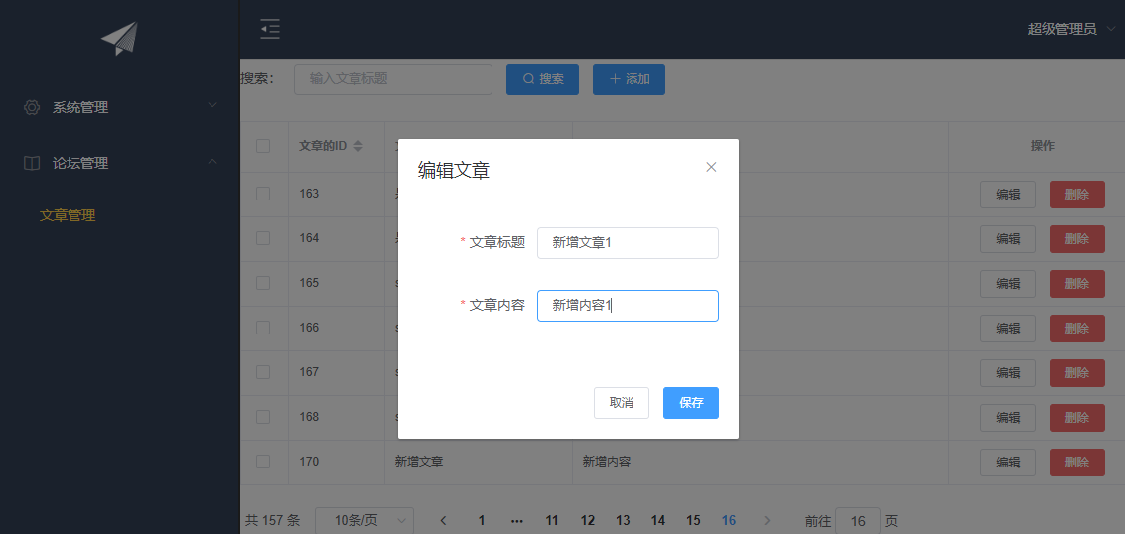The image size is (1125, 534).
Task: Click the pagination ellipsis jump
Action: (x=516, y=521)
